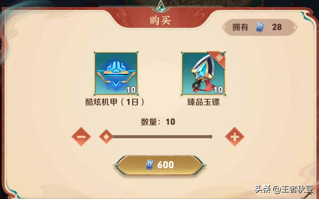The height and width of the screenshot is (199, 319).
Task: Click the 数量: 10 quantity label
Action: coord(158,122)
